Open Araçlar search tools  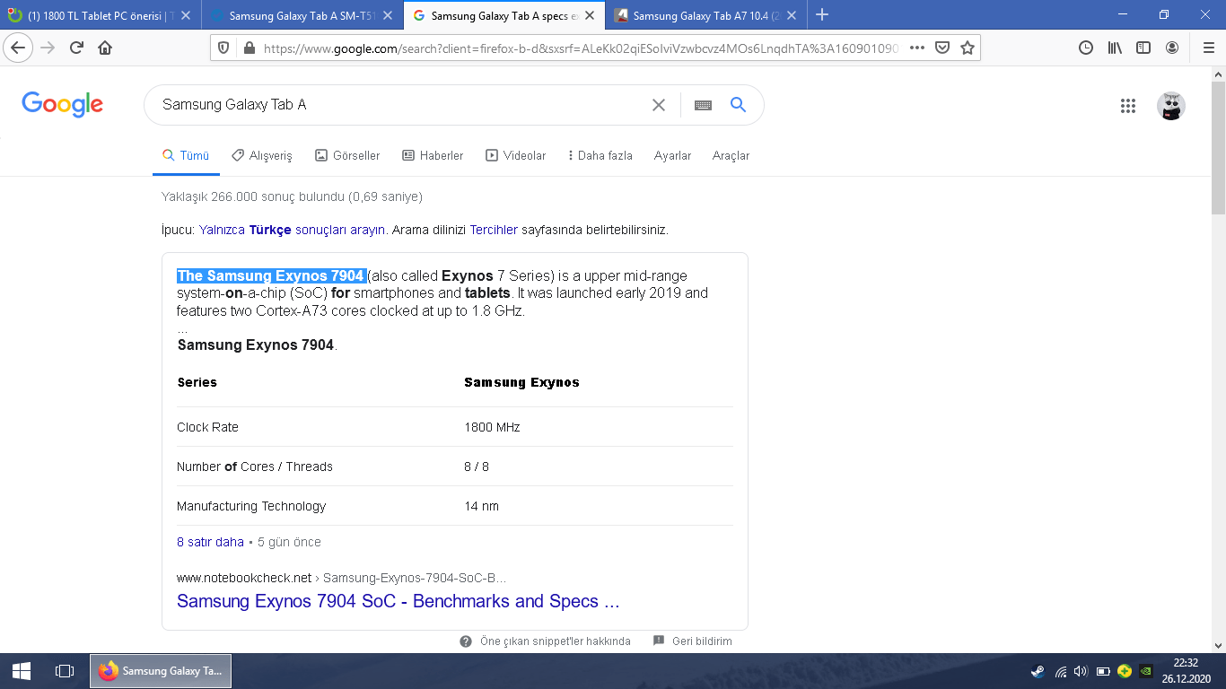(x=731, y=155)
